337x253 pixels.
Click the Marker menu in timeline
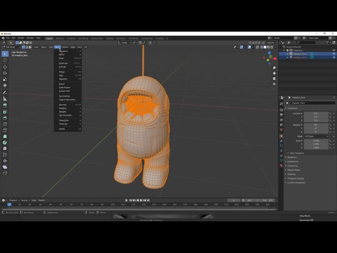coord(42,200)
